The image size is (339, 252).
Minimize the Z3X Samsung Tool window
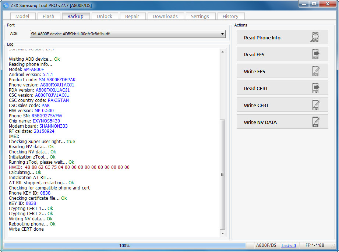coord(304,4)
